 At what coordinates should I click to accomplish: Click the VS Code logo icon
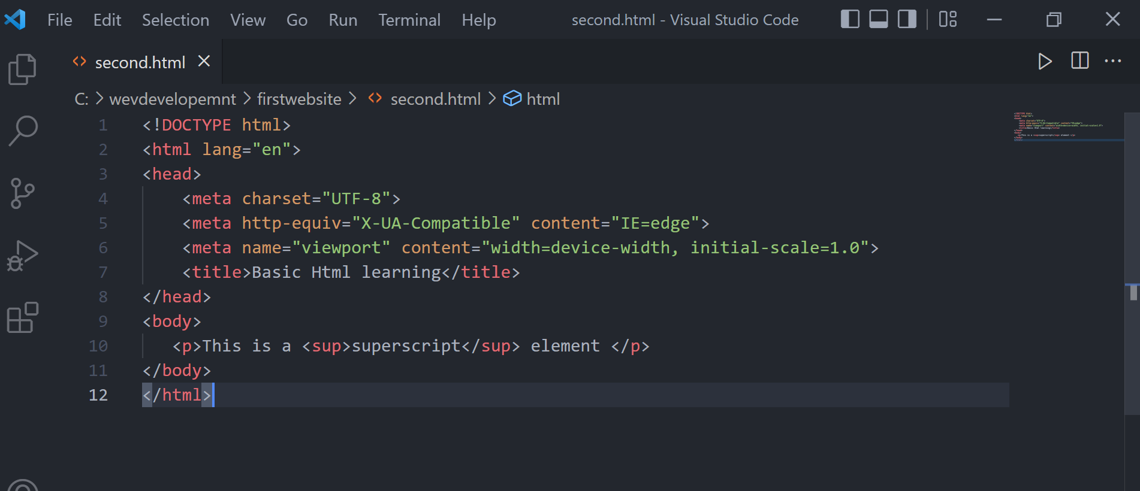pyautogui.click(x=15, y=20)
